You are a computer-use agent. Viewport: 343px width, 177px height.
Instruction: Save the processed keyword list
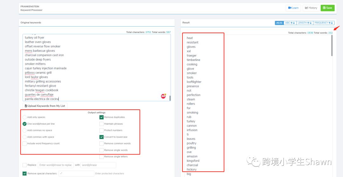point(327,8)
